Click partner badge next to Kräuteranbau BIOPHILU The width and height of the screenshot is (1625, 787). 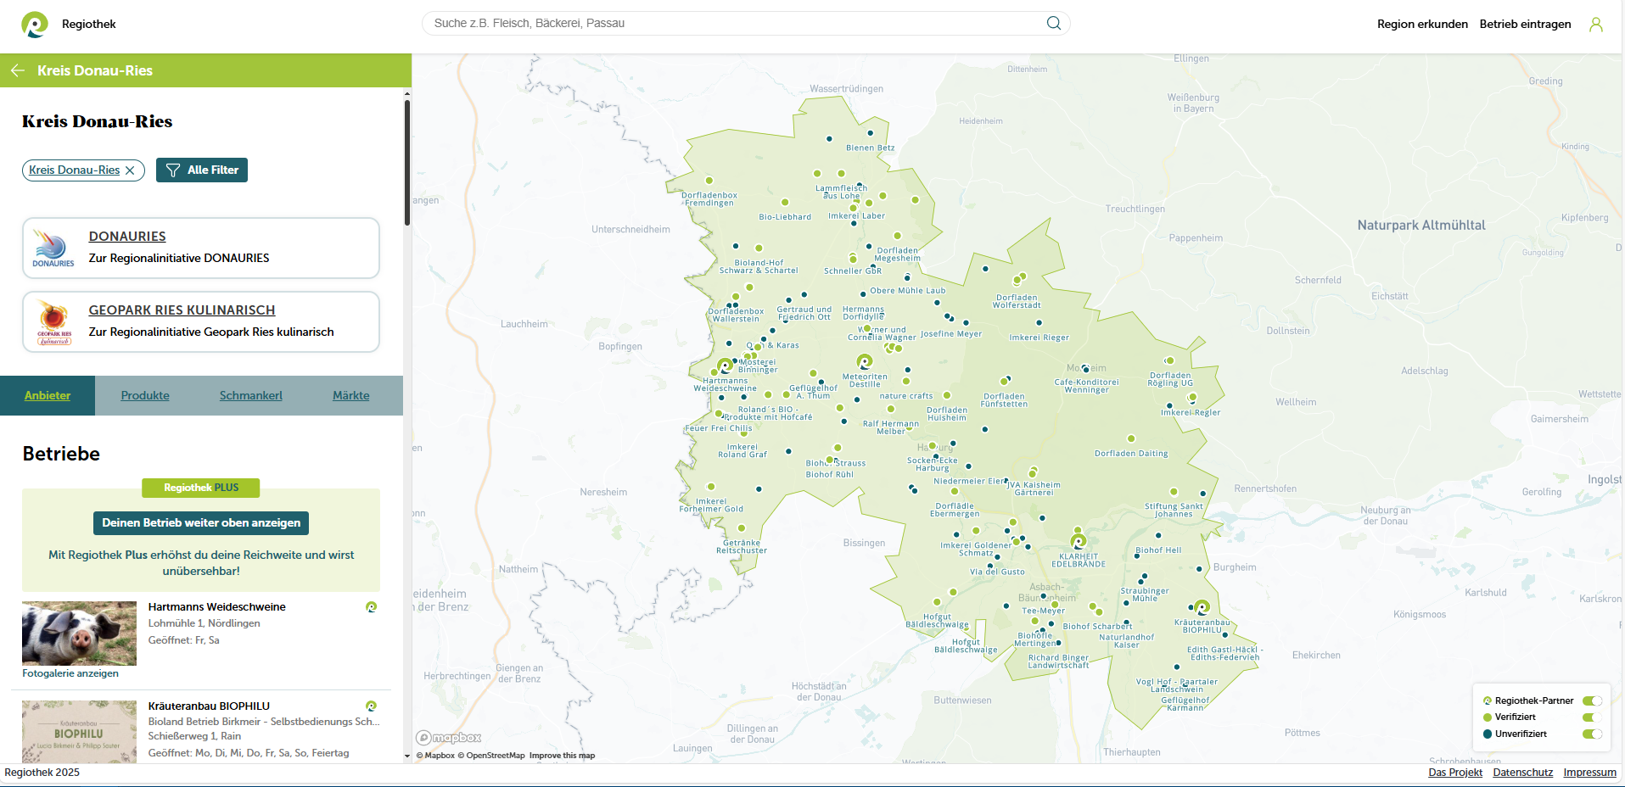(x=371, y=706)
